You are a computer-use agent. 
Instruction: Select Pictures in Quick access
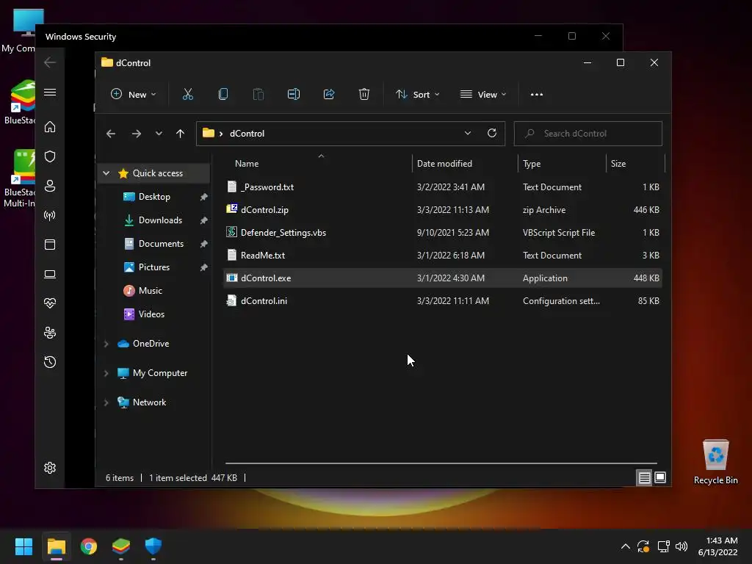154,267
